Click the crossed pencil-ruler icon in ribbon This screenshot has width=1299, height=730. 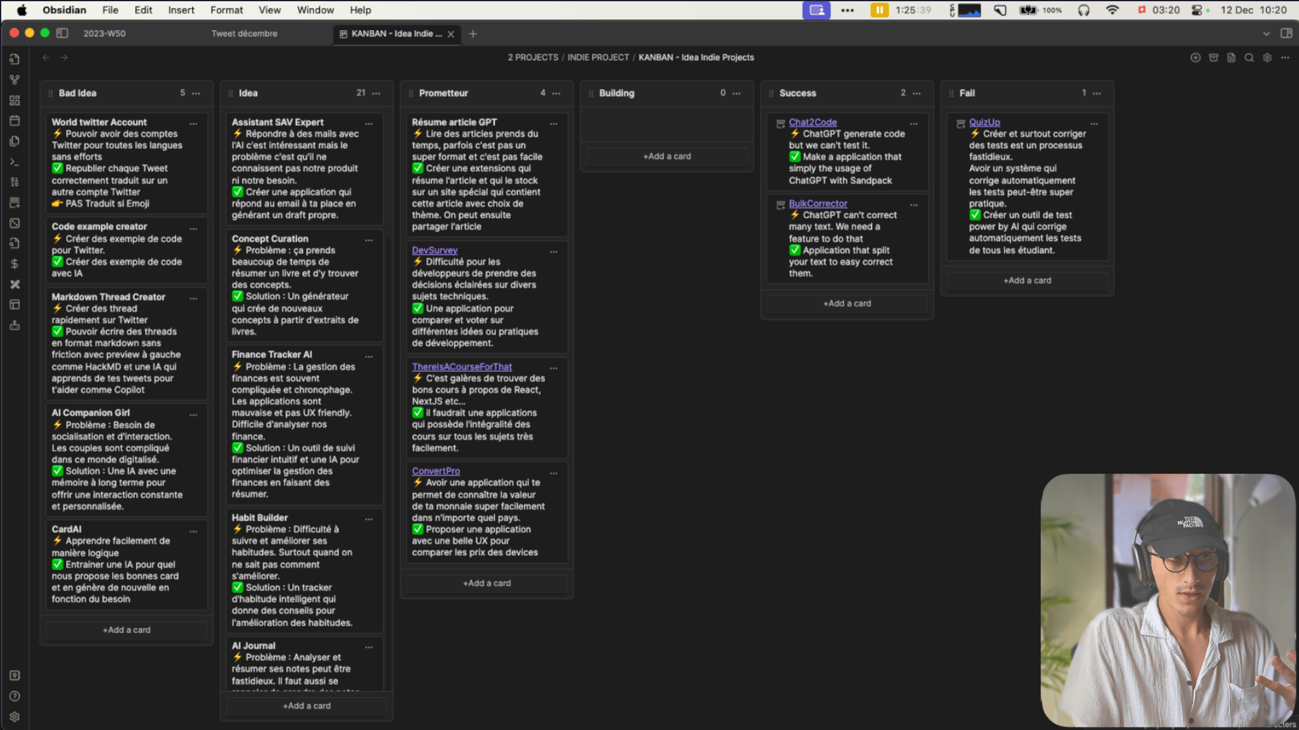coord(15,284)
